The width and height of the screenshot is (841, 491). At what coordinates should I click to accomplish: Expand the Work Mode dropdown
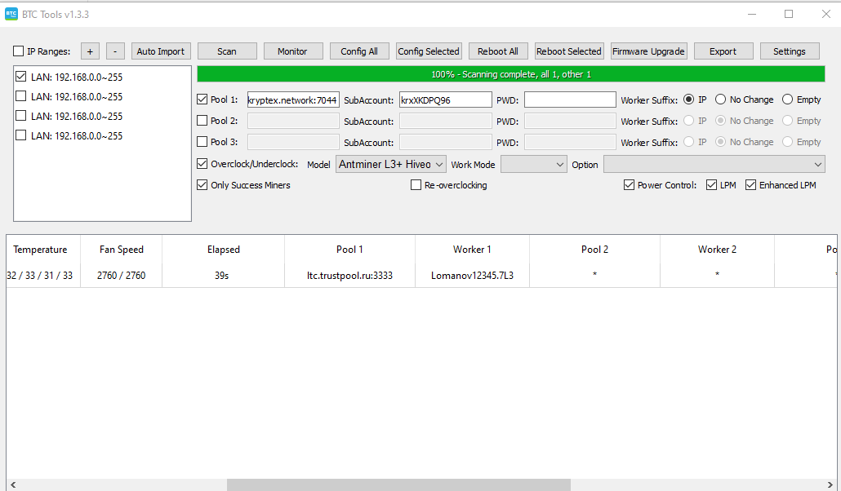click(x=533, y=165)
